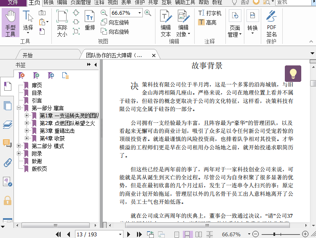Set view to Actual Size (实际大小)
The image size is (316, 238).
click(x=62, y=23)
